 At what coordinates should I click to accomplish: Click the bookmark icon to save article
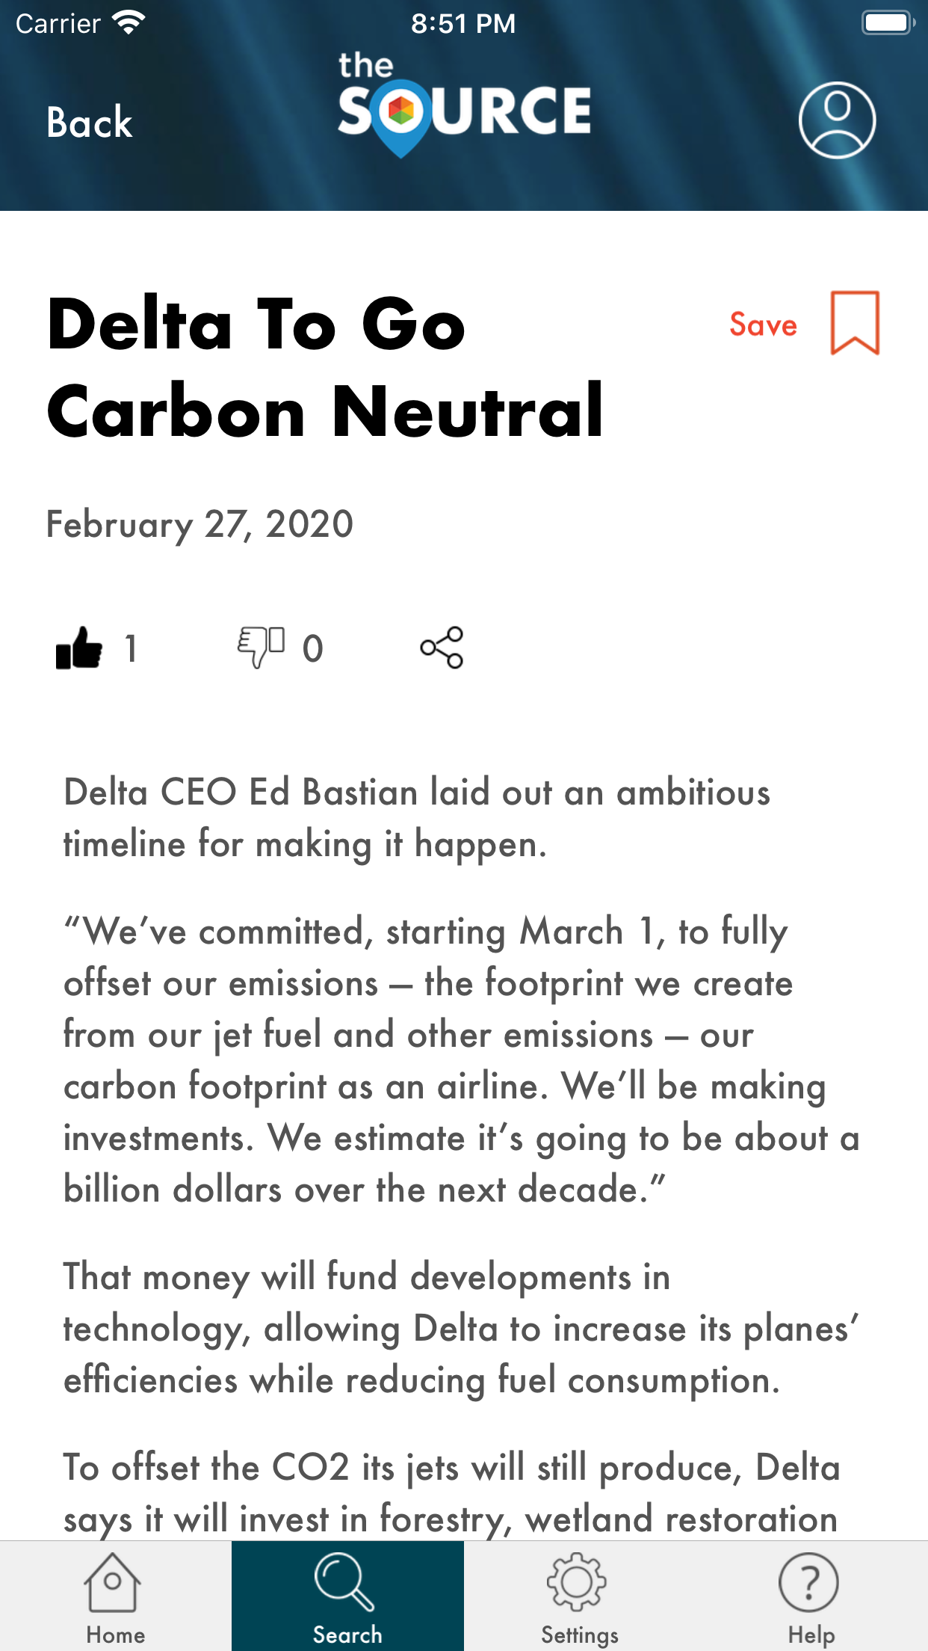click(855, 323)
